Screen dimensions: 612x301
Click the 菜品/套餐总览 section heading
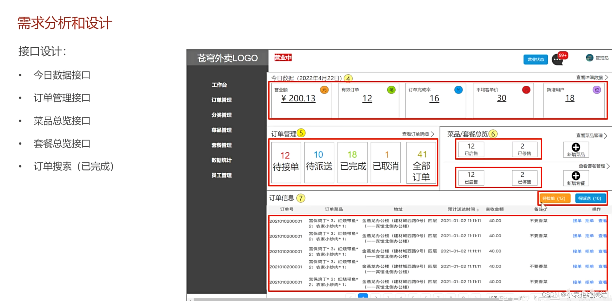tap(468, 134)
